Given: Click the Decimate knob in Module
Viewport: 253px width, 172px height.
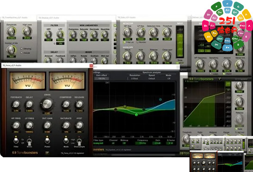Looking at the screenshot, I should (x=94, y=35).
